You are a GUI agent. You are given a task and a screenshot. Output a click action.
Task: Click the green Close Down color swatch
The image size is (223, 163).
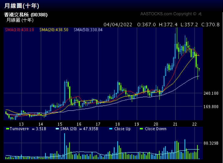click(141, 129)
